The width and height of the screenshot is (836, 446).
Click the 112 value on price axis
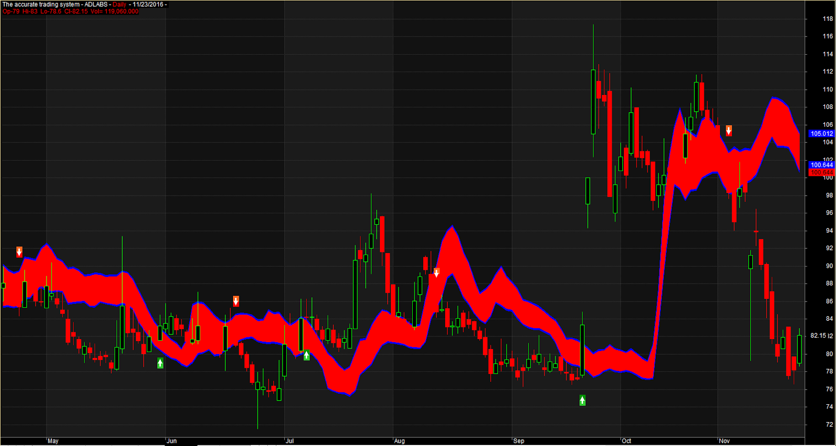(x=828, y=71)
